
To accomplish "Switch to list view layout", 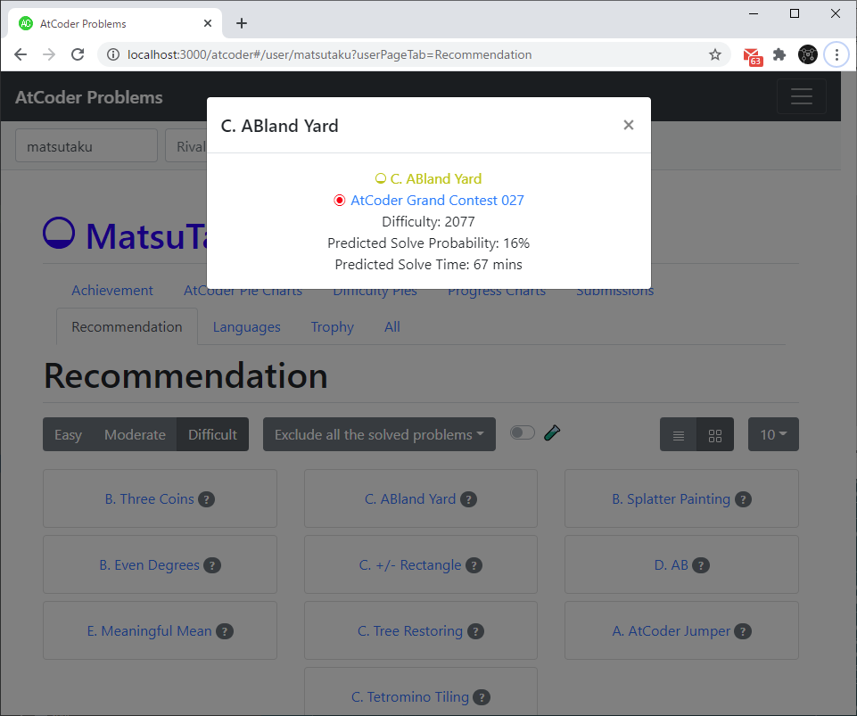I will coord(679,436).
